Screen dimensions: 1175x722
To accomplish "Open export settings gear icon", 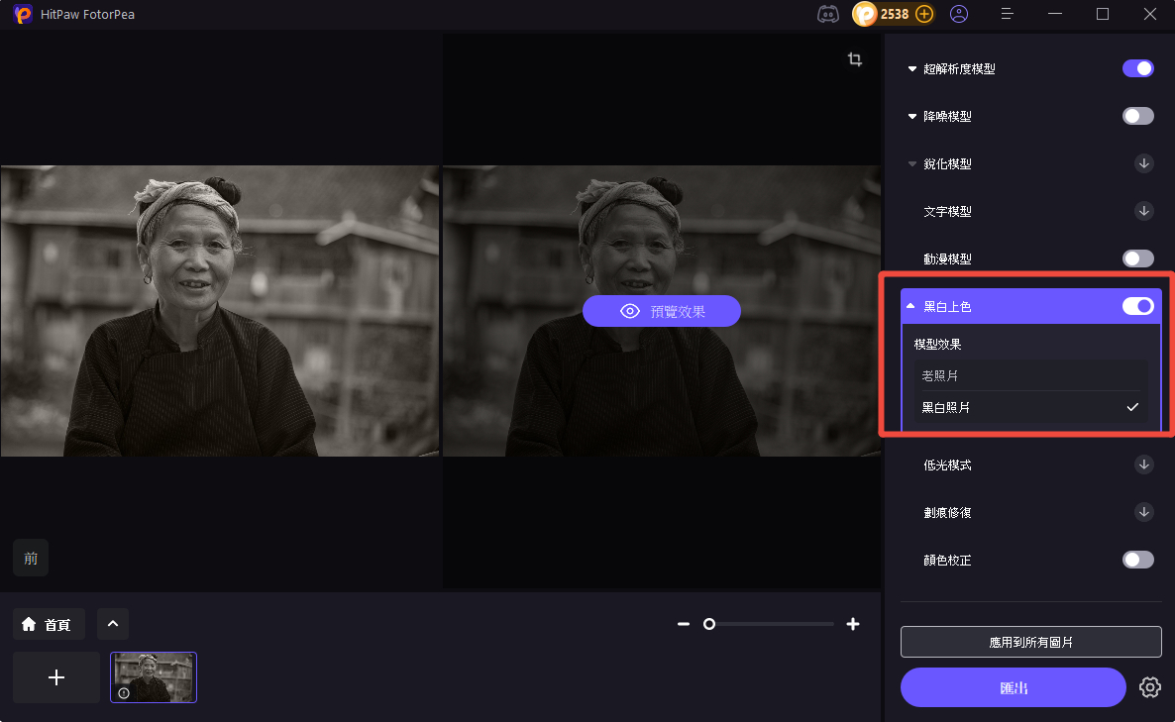I will [x=1149, y=687].
